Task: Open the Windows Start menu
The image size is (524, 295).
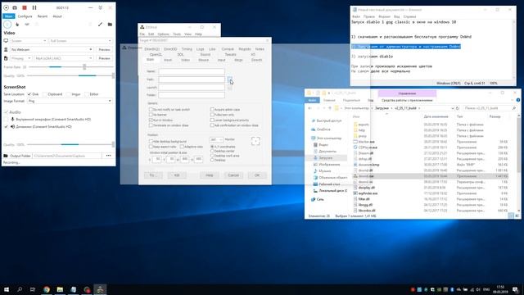Action: (7, 289)
